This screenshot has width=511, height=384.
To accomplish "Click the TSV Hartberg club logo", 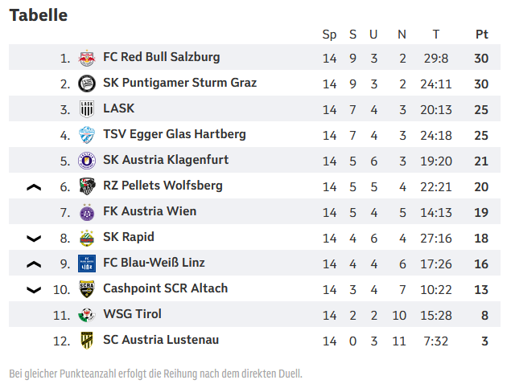I will (x=87, y=135).
